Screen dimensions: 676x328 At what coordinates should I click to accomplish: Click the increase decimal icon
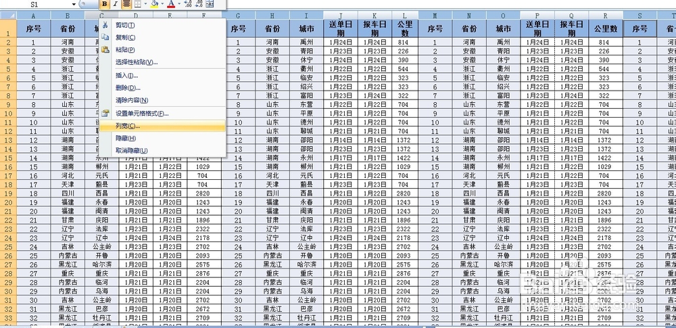(188, 4)
